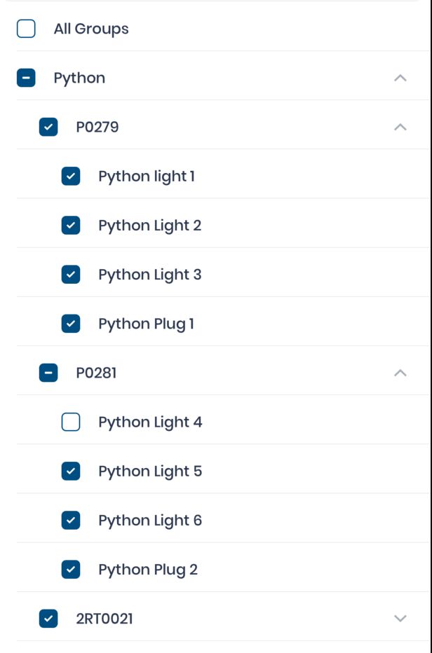Uncheck the 2RT0021 checkbox

click(48, 619)
